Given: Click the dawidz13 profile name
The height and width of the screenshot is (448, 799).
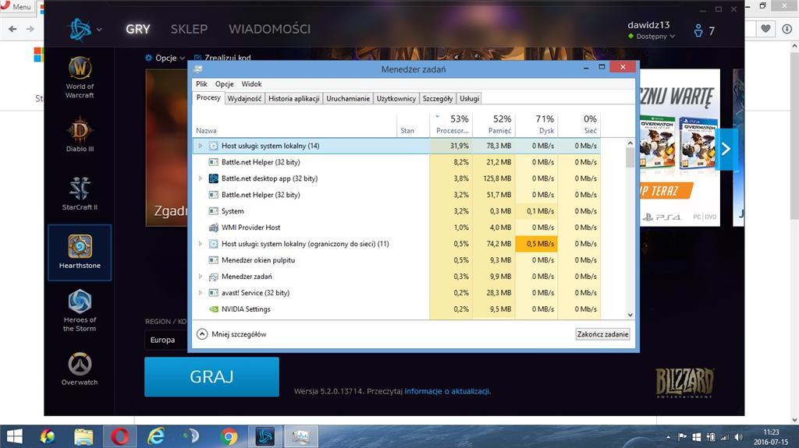Looking at the screenshot, I should pos(648,24).
